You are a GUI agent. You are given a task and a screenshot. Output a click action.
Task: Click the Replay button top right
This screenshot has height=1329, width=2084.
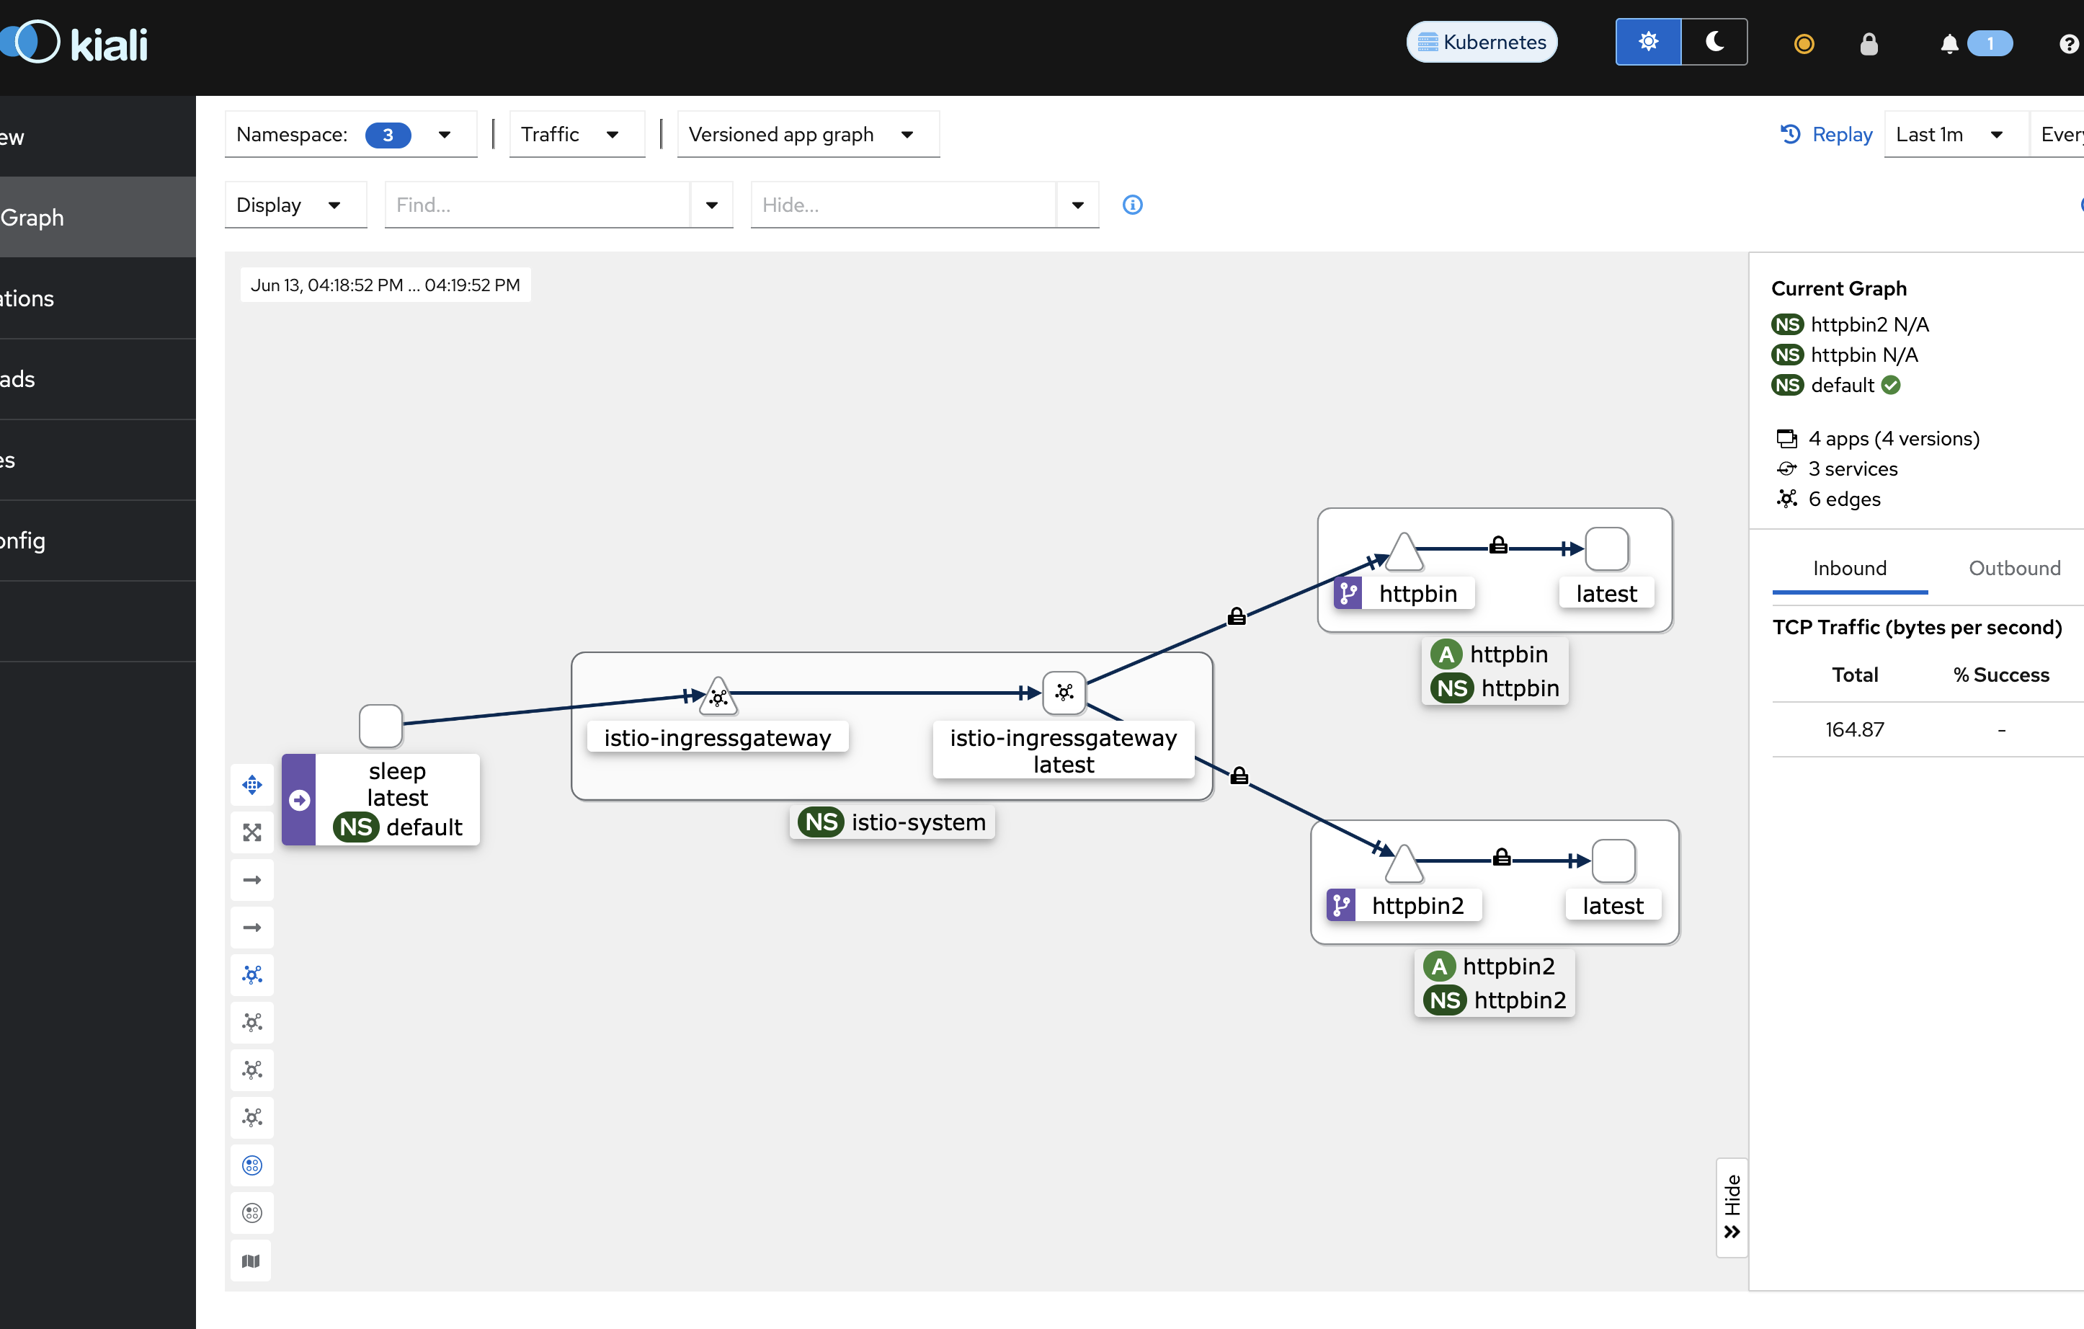[1827, 133]
